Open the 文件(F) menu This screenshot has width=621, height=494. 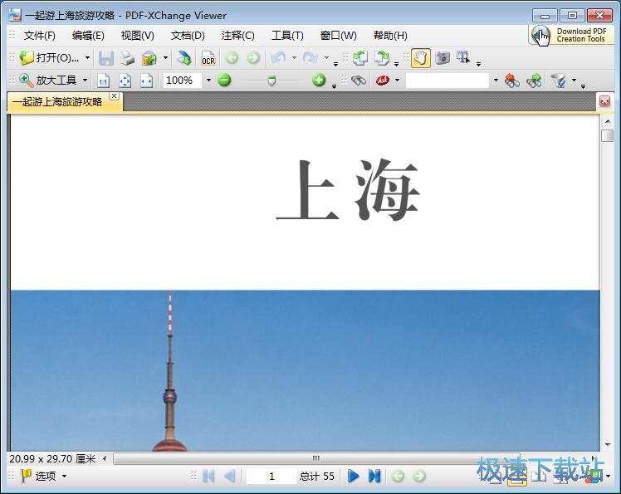click(x=40, y=36)
